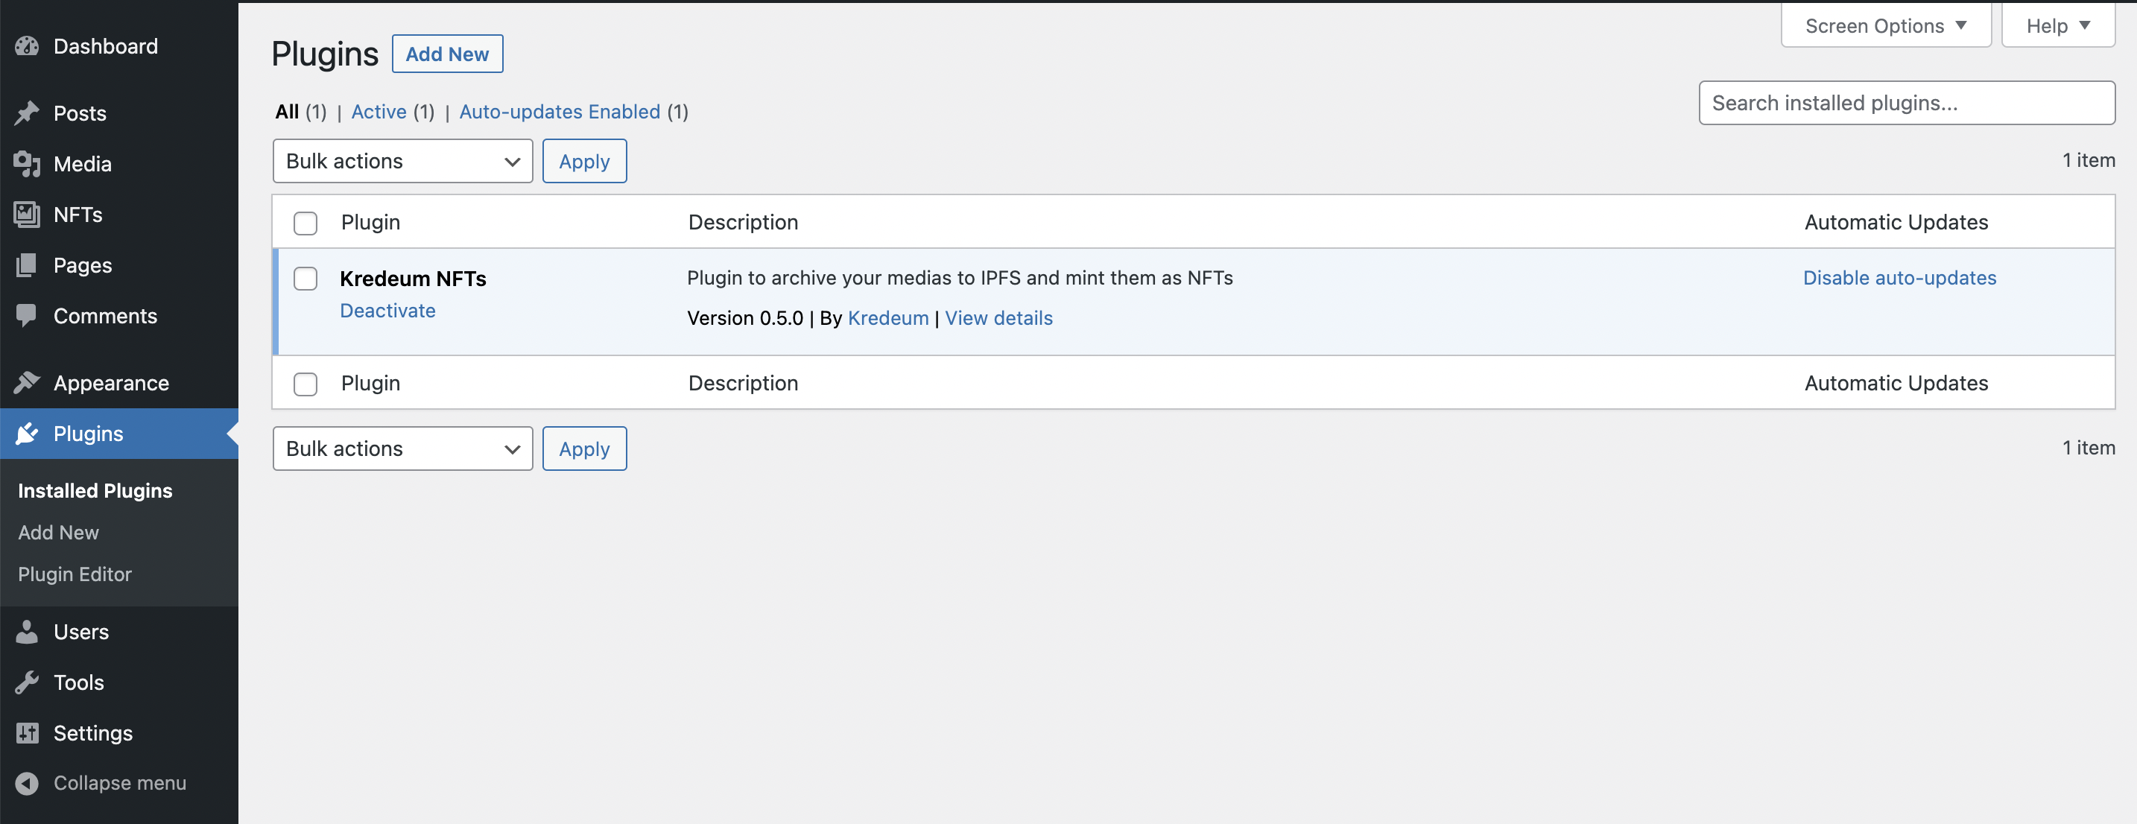The height and width of the screenshot is (824, 2137).
Task: Click the NFTs sidebar icon
Action: point(27,215)
